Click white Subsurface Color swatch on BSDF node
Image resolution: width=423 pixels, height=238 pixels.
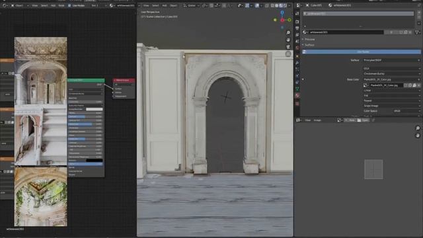click(x=94, y=109)
